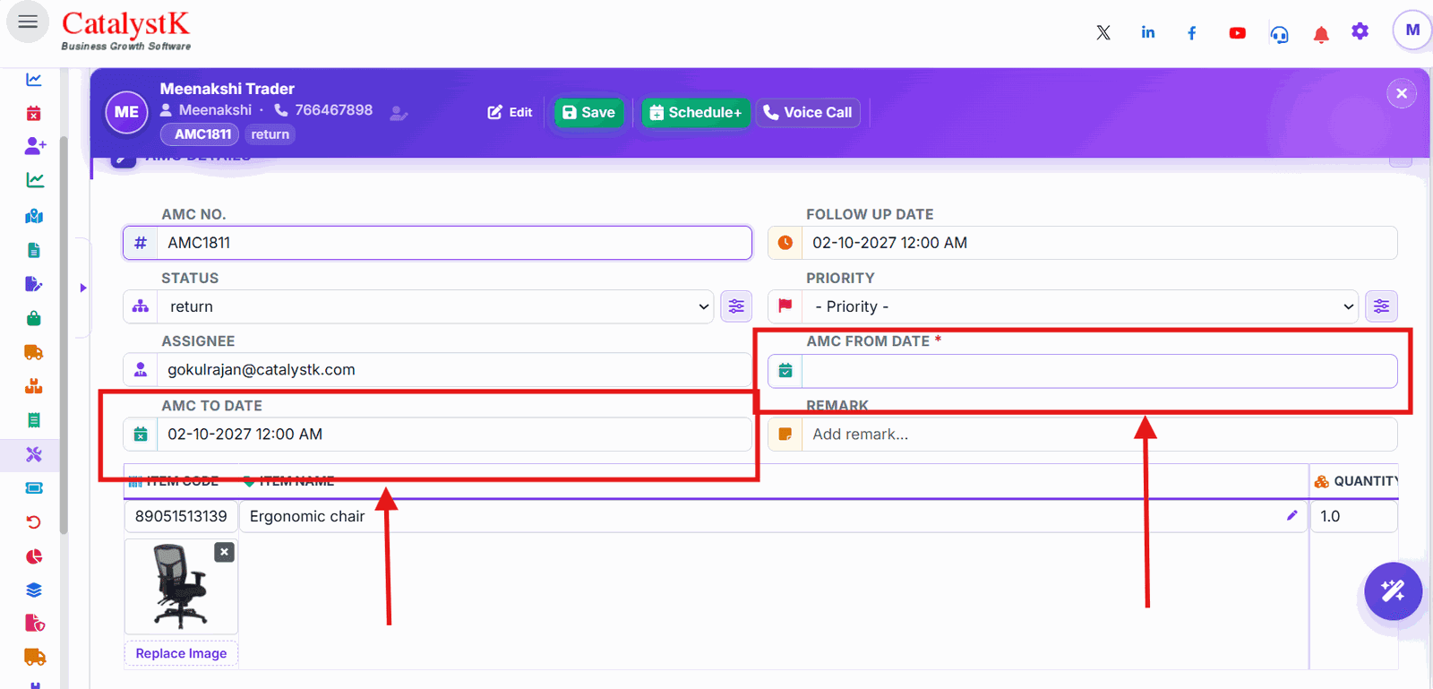The image size is (1433, 689).
Task: Click the AMC From Date field
Action: click(1099, 371)
